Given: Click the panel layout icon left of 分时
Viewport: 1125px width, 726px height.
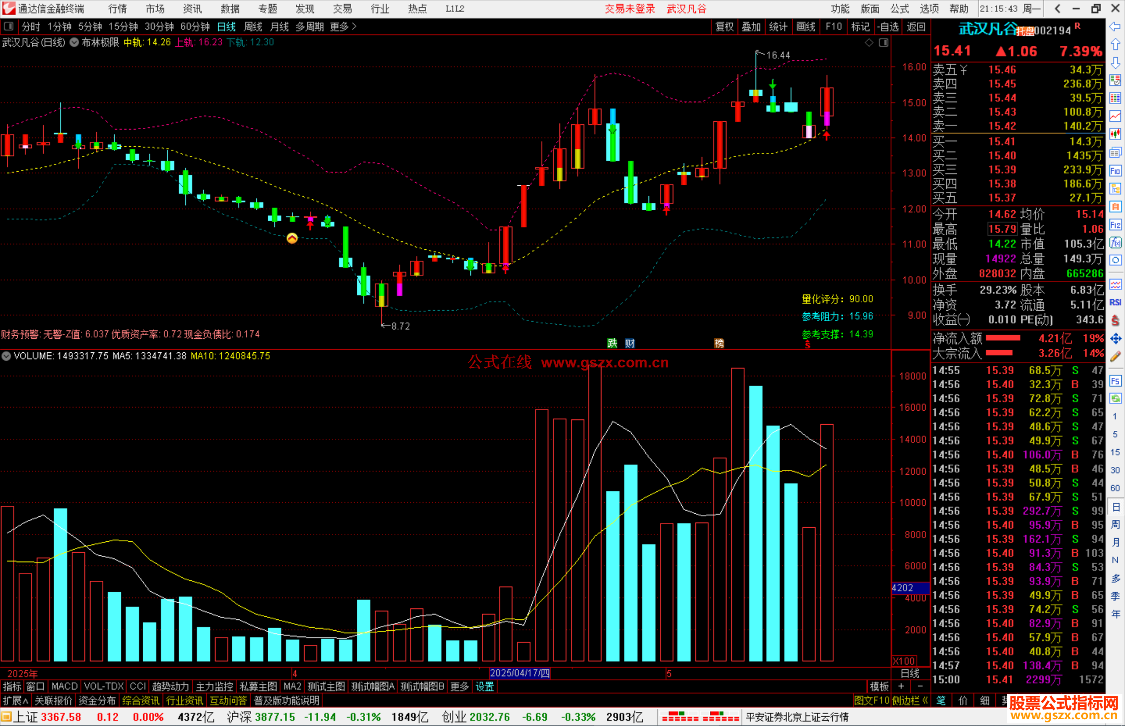Looking at the screenshot, I should [8, 27].
